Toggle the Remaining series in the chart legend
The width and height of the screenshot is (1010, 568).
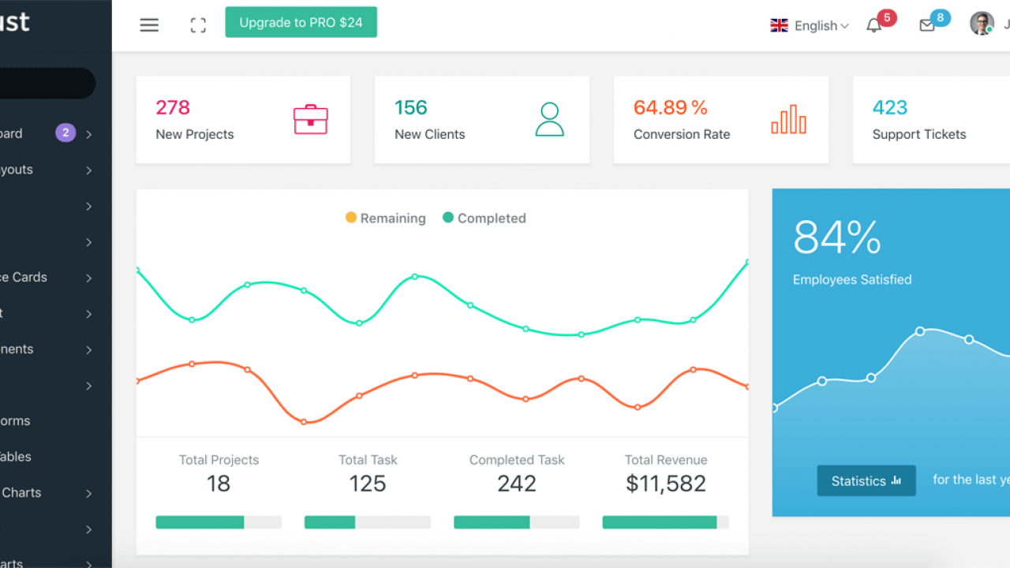(x=385, y=218)
